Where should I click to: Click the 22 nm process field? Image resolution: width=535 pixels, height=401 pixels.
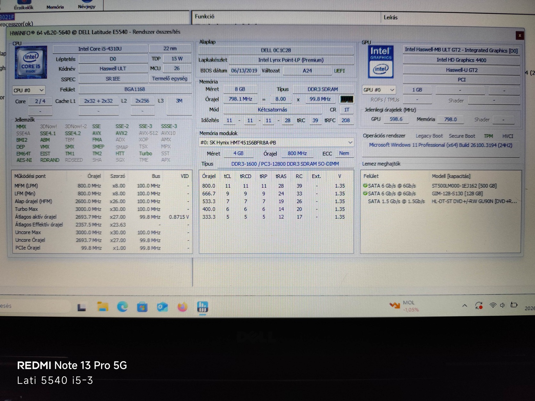(170, 49)
